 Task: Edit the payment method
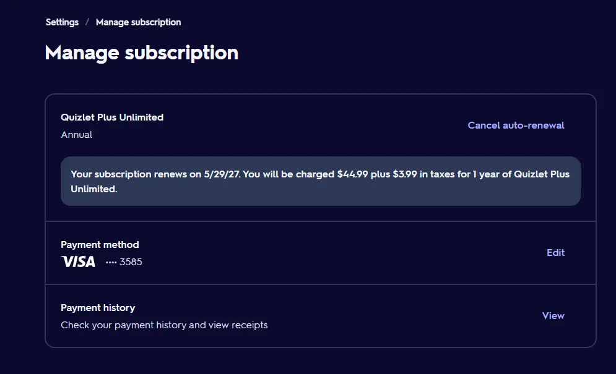(555, 253)
